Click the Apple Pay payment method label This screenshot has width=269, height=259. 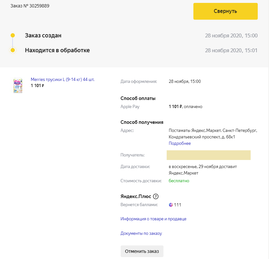(x=130, y=107)
